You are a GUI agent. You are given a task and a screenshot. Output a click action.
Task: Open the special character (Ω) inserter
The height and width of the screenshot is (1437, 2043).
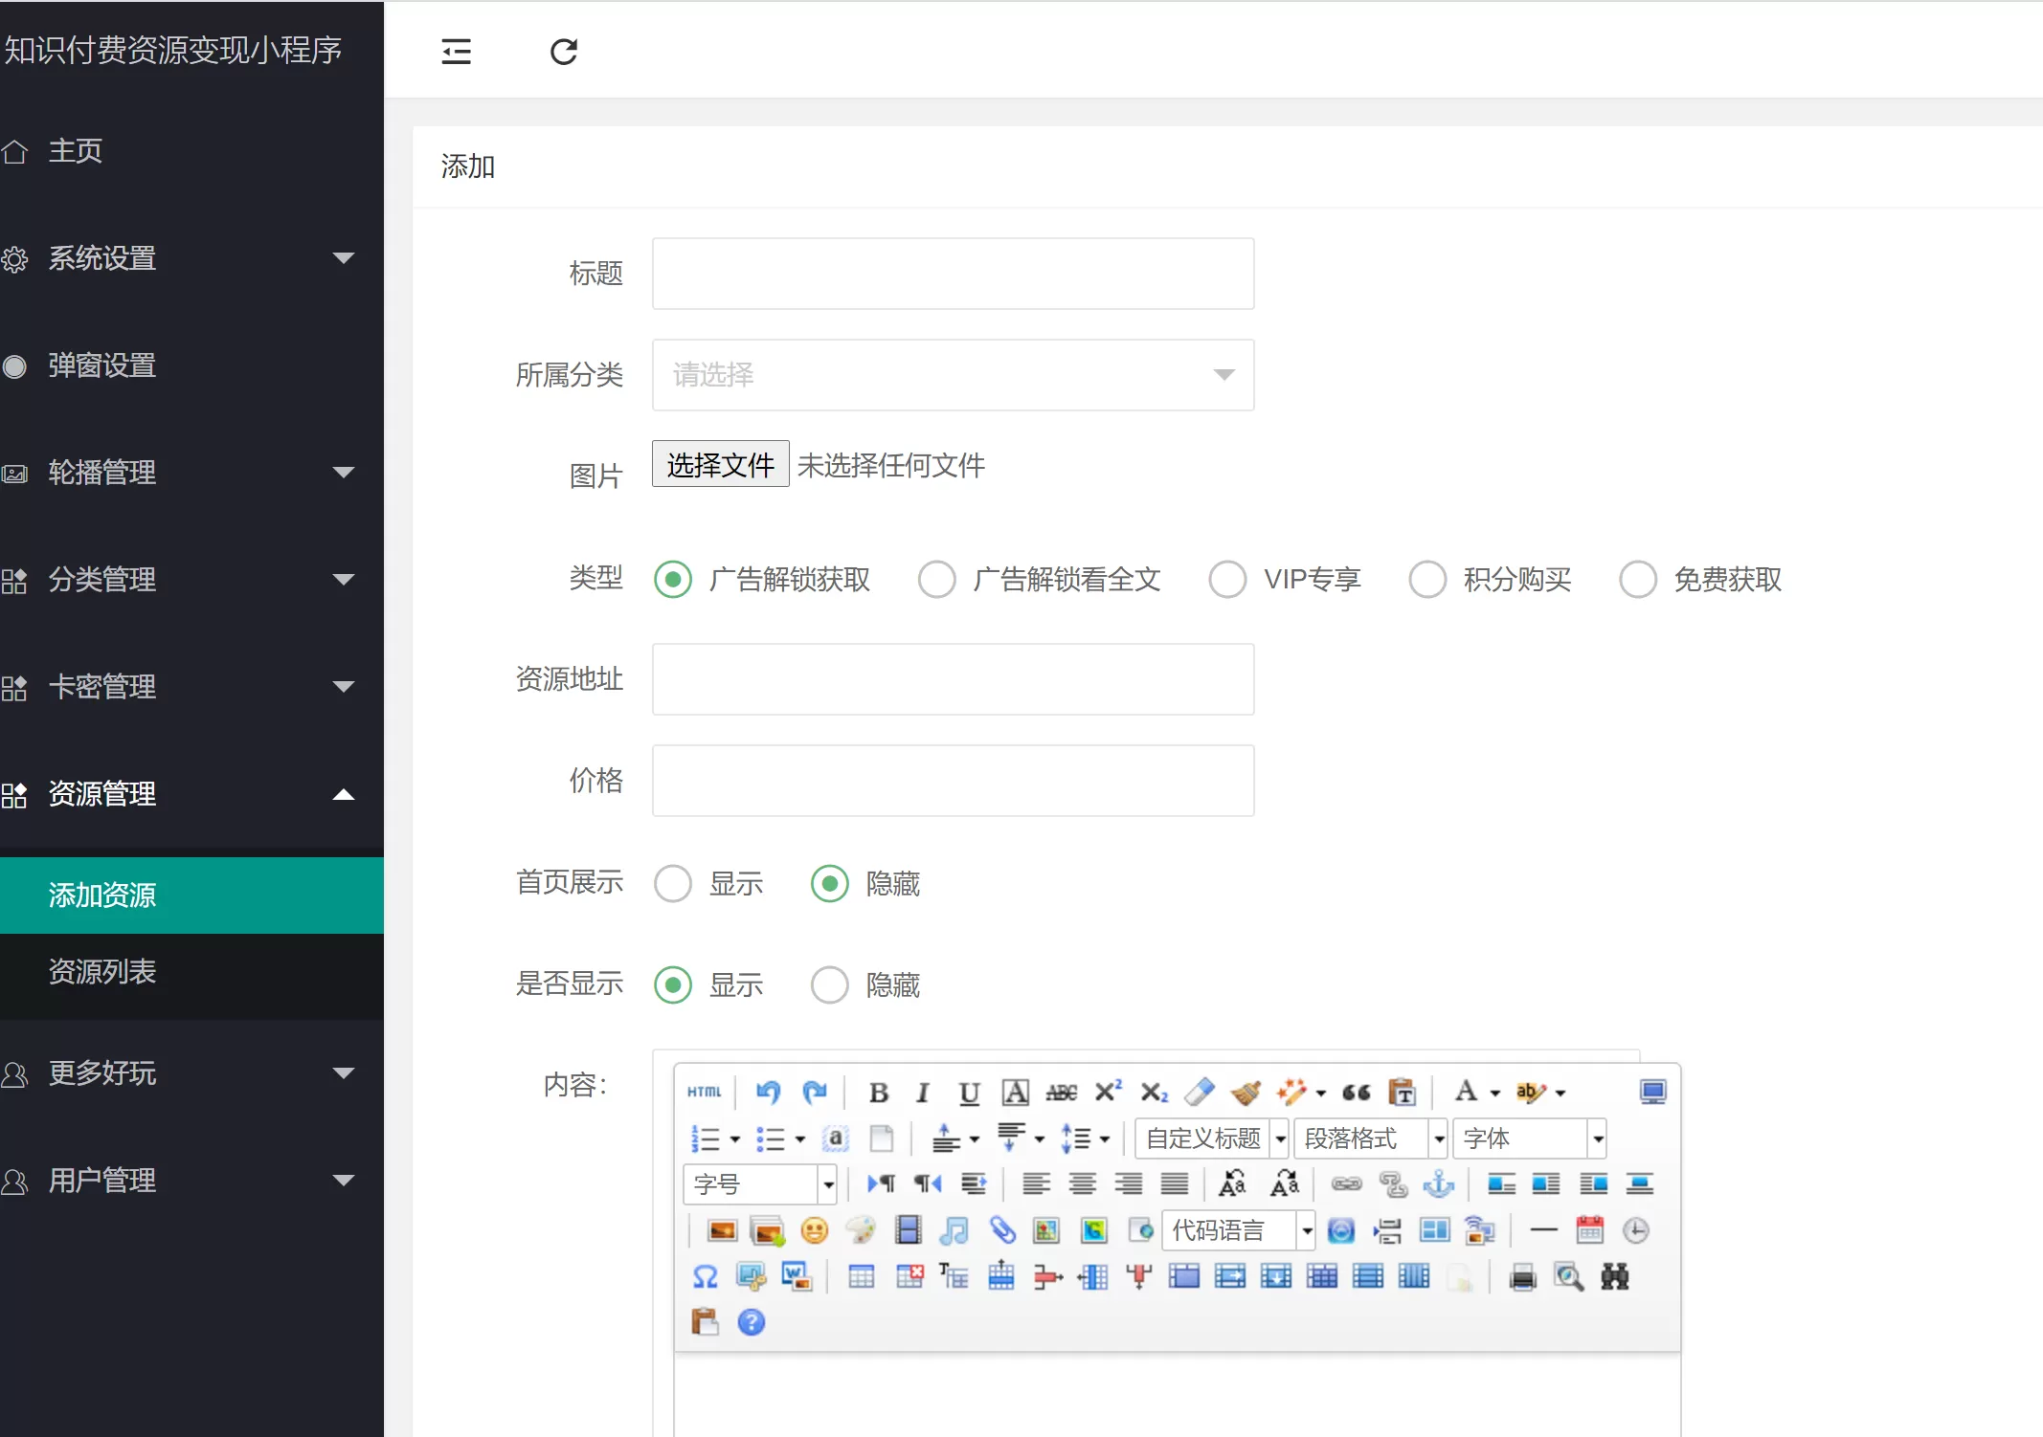pos(706,1275)
